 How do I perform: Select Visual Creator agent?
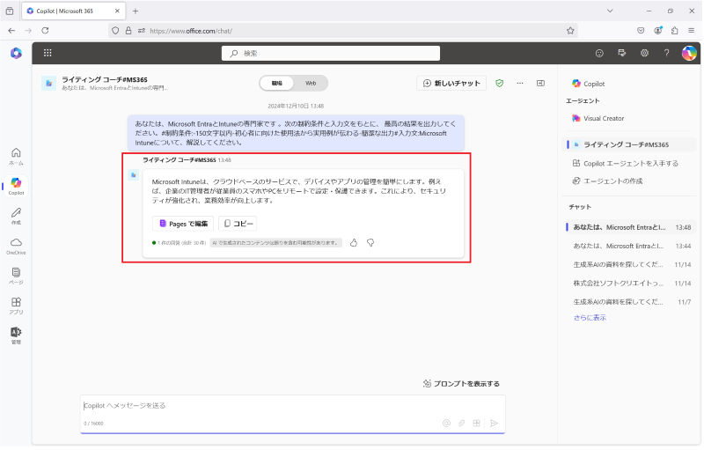click(598, 118)
